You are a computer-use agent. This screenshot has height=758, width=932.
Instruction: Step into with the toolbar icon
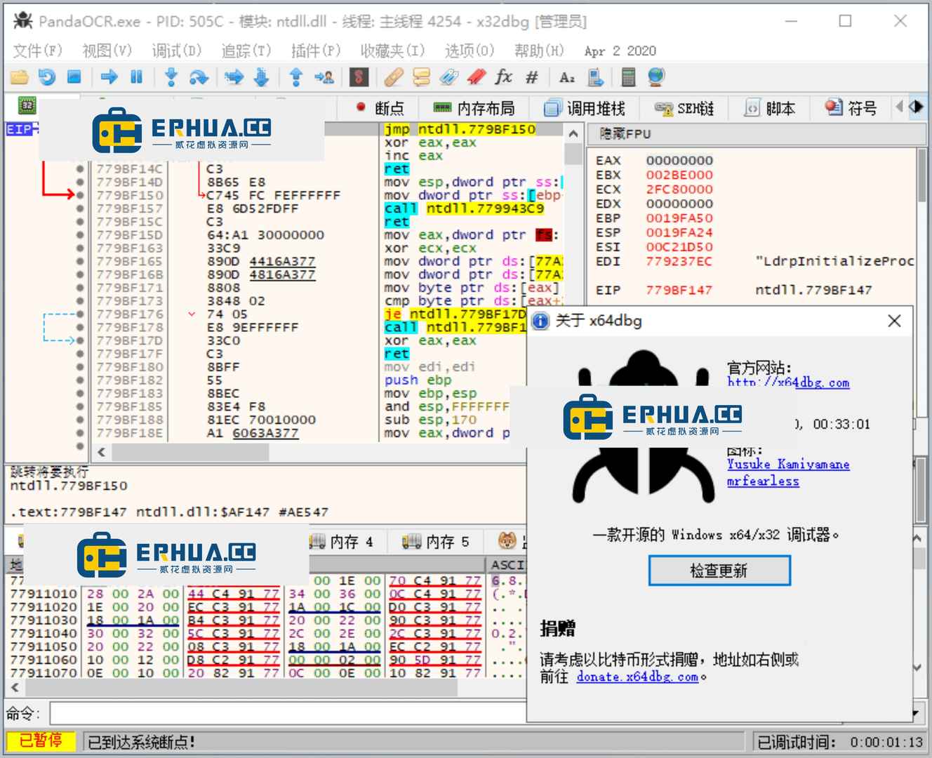171,77
